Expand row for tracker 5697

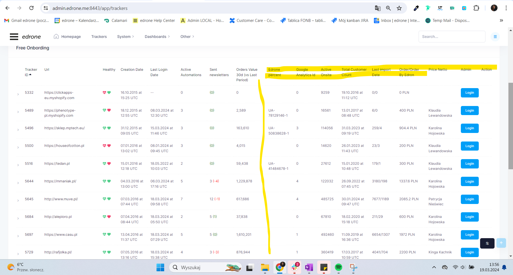point(18,236)
